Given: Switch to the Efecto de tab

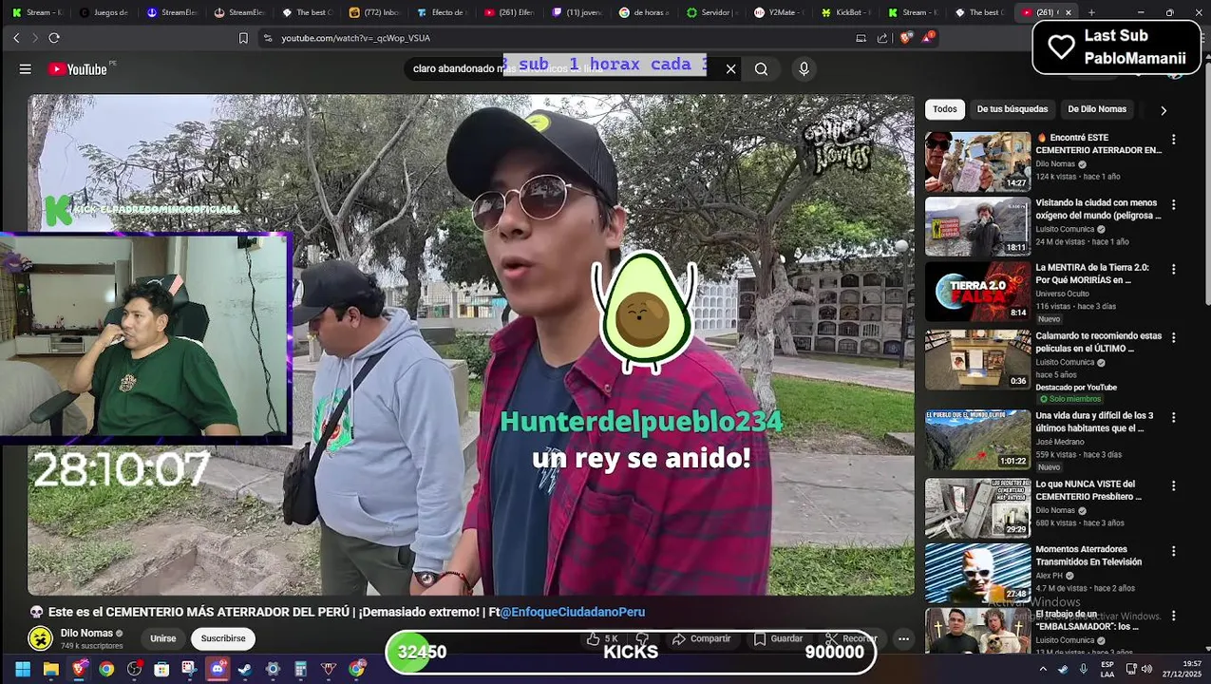Looking at the screenshot, I should (x=442, y=12).
